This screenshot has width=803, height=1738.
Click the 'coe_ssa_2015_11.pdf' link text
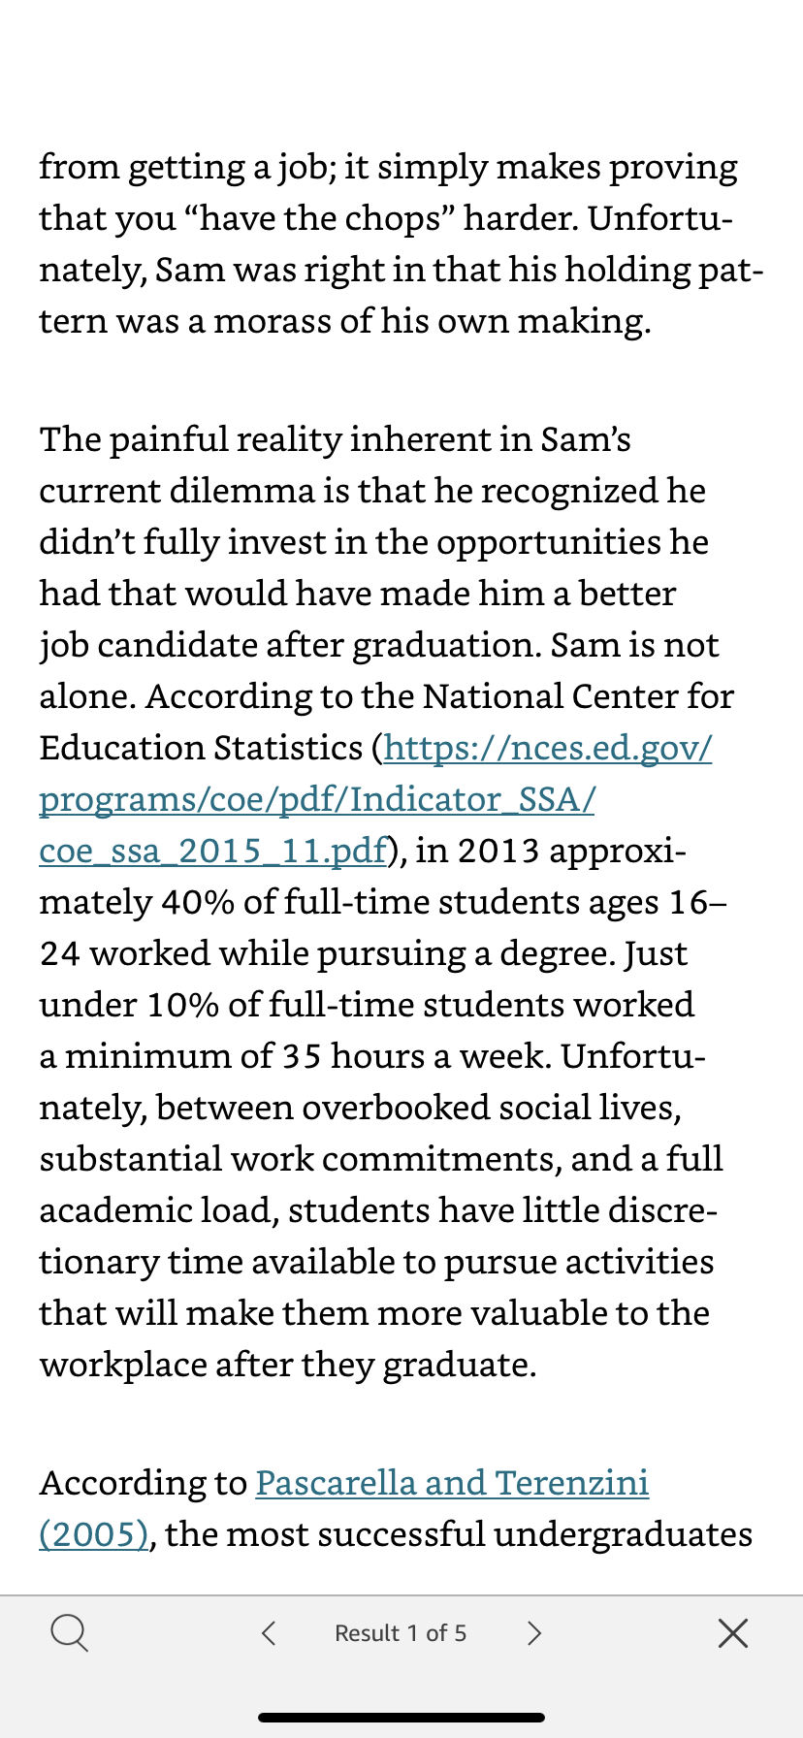tap(213, 851)
